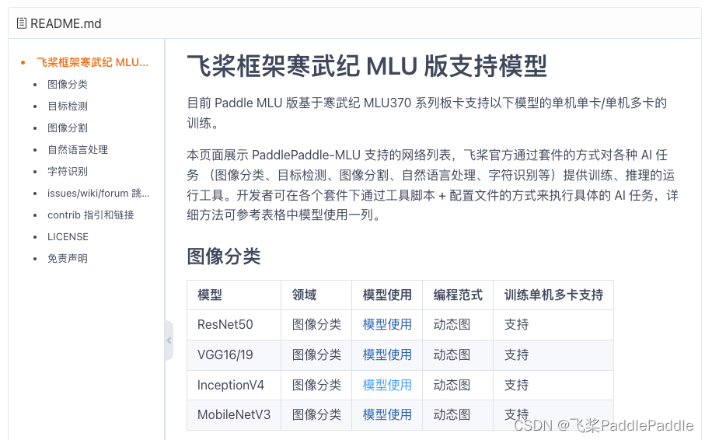
Task: Click the 模型 column header
Action: tap(234, 295)
